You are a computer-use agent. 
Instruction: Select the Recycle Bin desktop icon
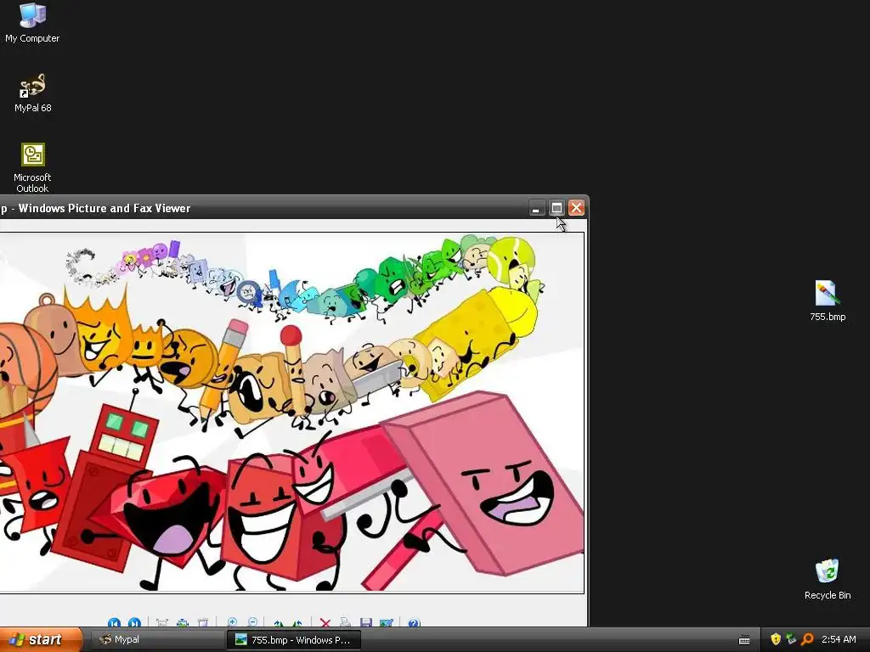pos(828,579)
